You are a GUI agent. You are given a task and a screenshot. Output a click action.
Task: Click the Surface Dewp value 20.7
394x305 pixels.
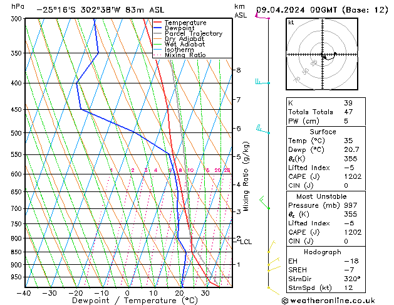(x=351, y=149)
